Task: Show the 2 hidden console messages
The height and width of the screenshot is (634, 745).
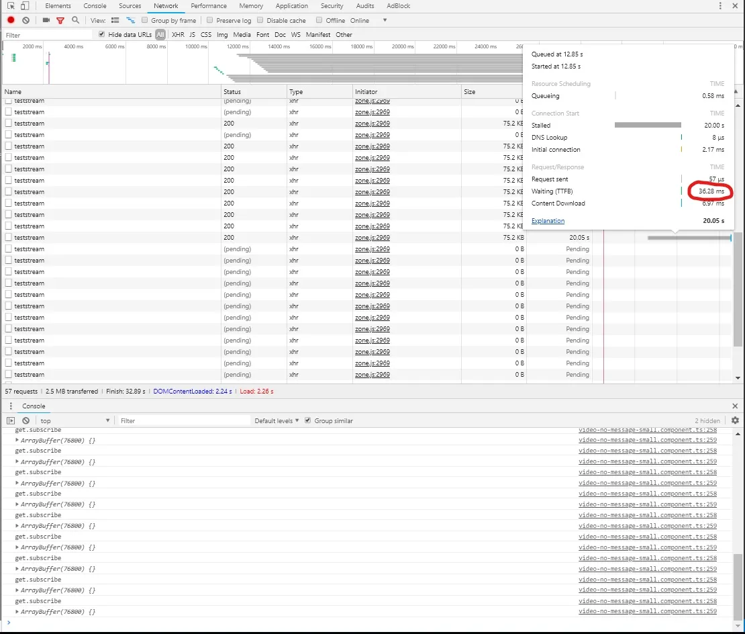Action: (707, 420)
